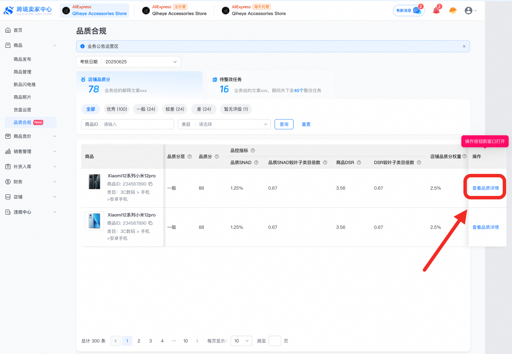Select the 较差 (24) filter tab
This screenshot has height=354, width=512.
point(175,109)
